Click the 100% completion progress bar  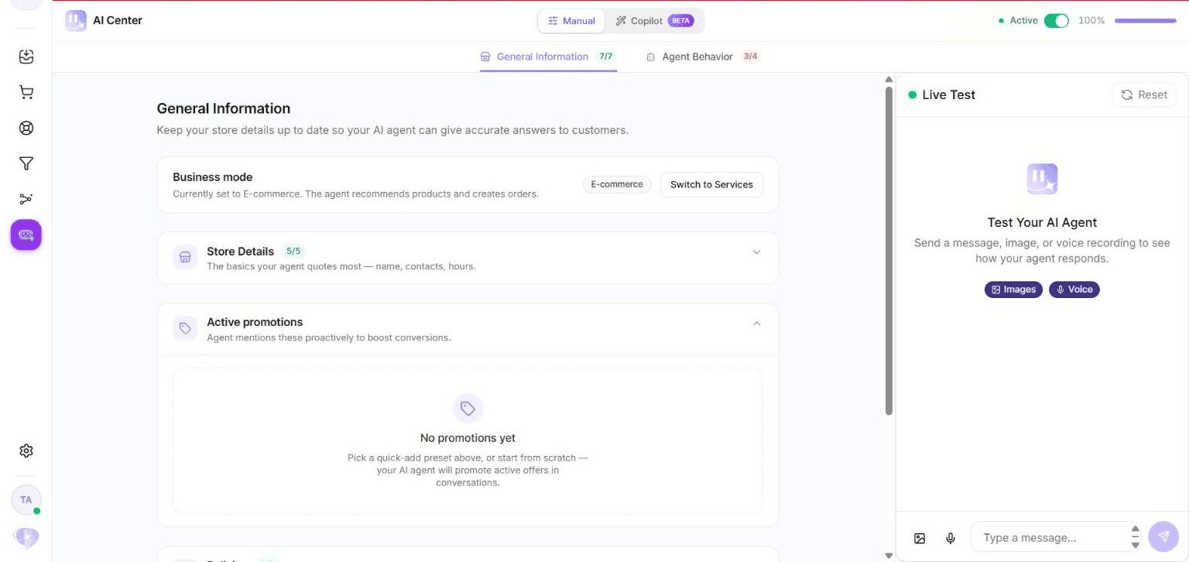pos(1146,21)
